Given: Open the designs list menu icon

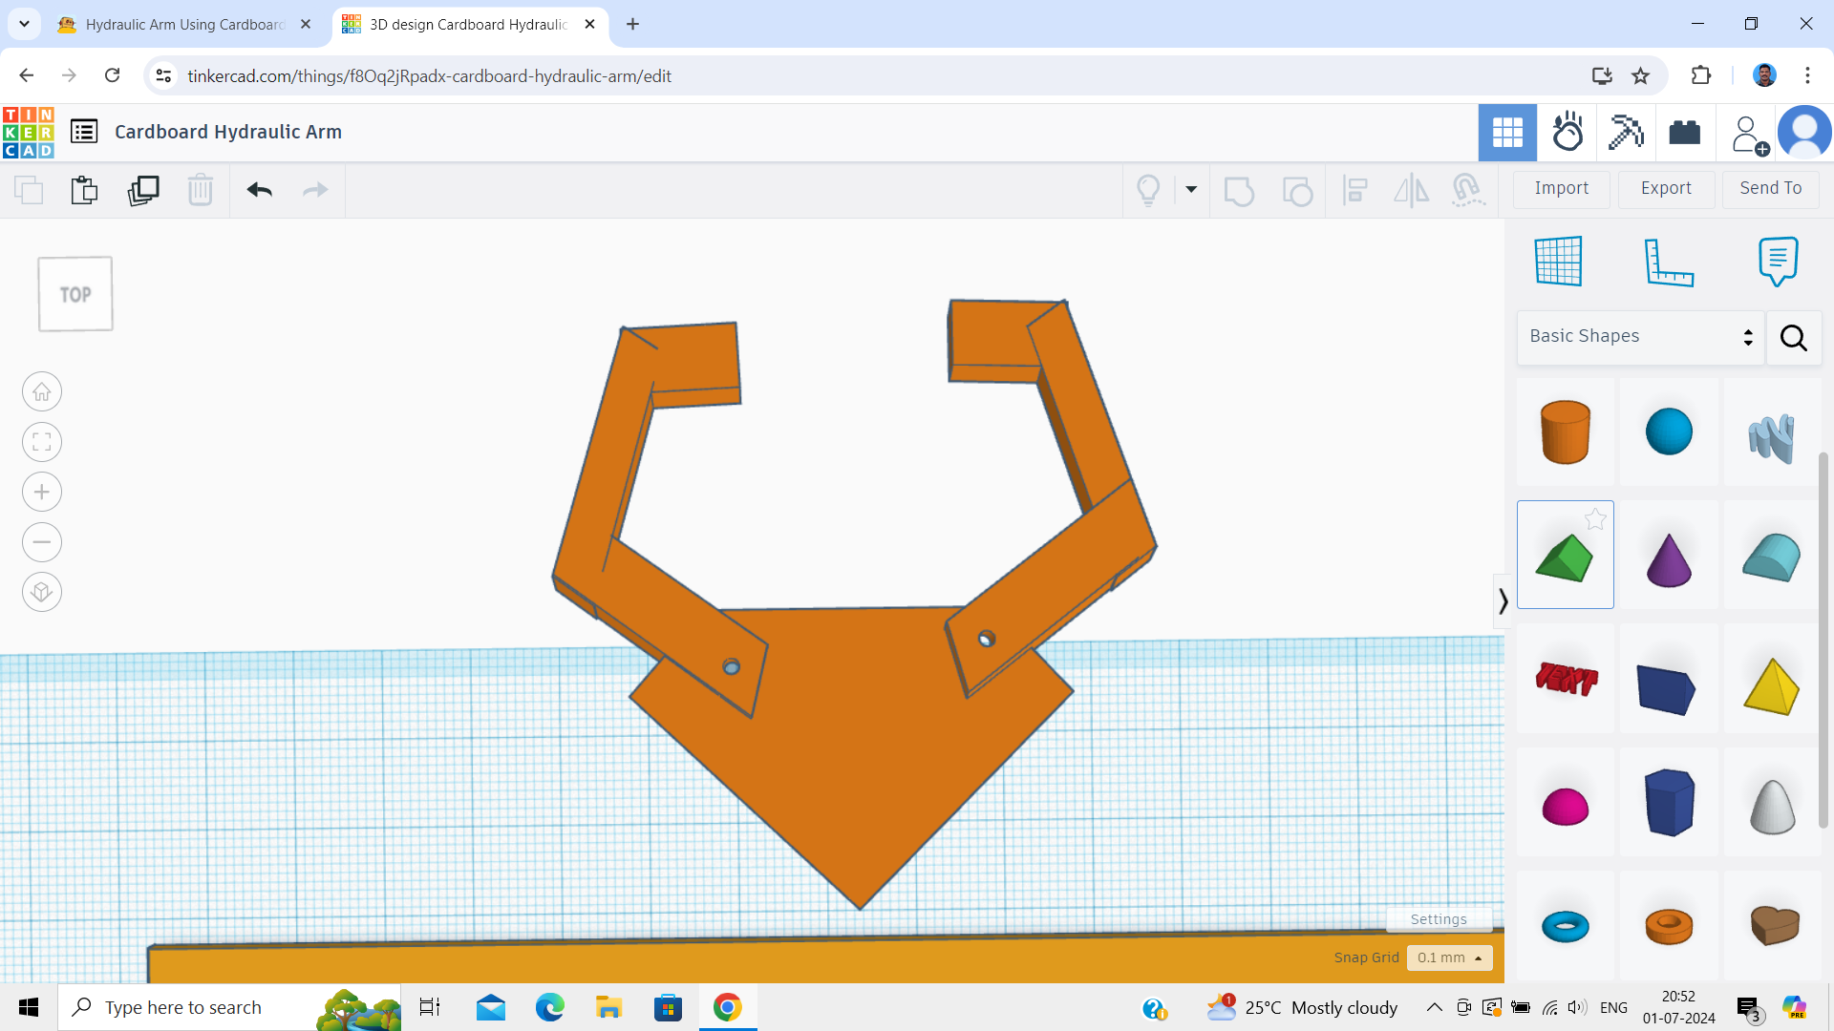Looking at the screenshot, I should coord(84,132).
